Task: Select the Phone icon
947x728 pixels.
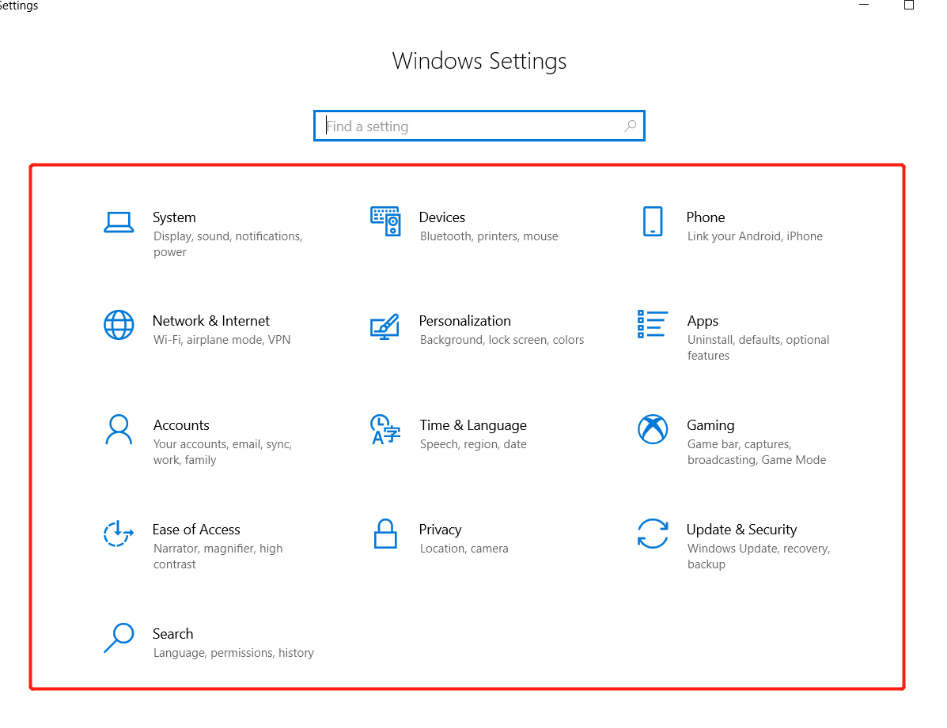Action: [x=653, y=221]
